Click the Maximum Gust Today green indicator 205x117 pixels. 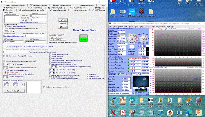[128, 59]
